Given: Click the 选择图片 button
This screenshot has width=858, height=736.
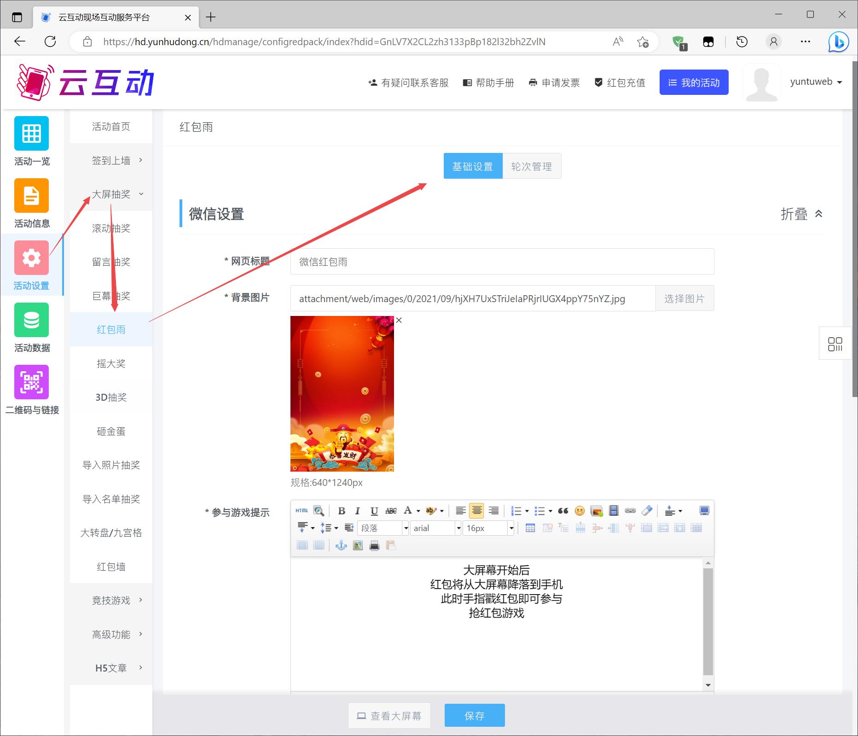Looking at the screenshot, I should 684,298.
